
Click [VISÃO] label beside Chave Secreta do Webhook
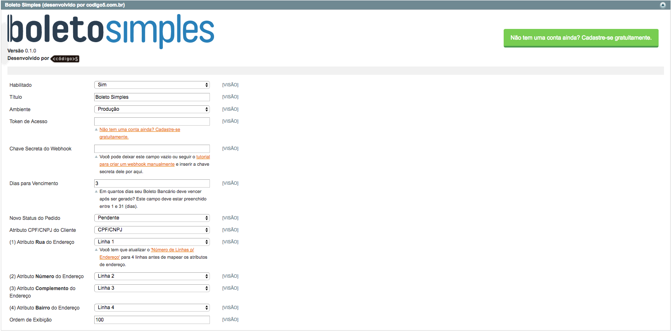pos(230,148)
